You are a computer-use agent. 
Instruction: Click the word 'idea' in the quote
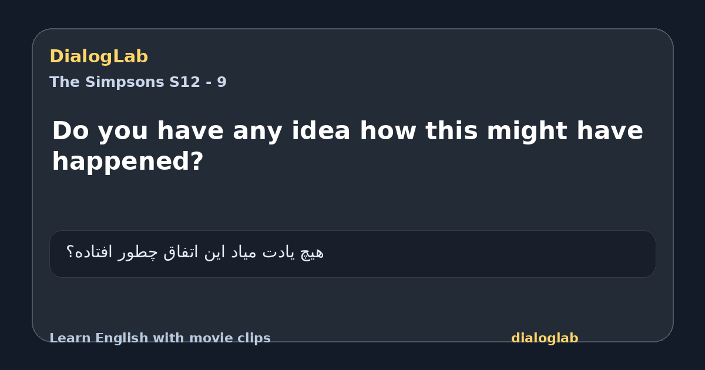(321, 131)
